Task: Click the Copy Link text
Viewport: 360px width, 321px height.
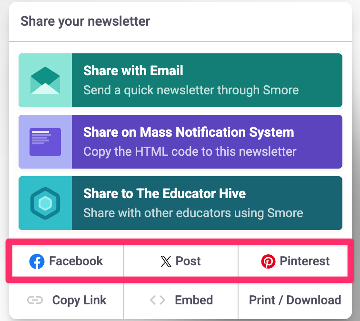Action: (79, 300)
